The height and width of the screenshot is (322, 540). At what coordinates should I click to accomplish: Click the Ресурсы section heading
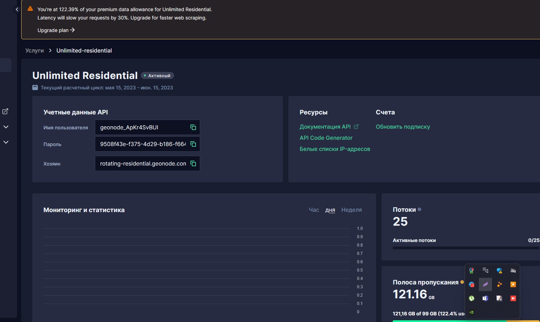[313, 112]
